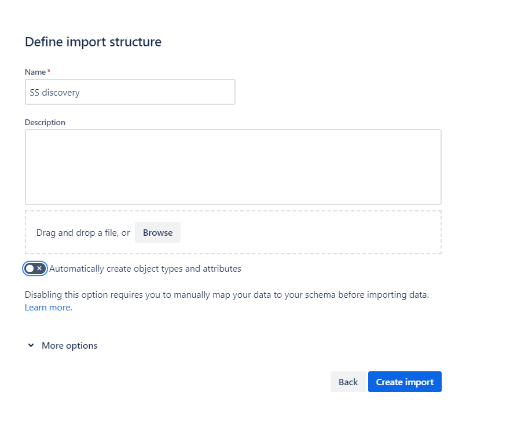Click the 'Drag and drop a file' text
This screenshot has width=532, height=424.
pyautogui.click(x=83, y=233)
